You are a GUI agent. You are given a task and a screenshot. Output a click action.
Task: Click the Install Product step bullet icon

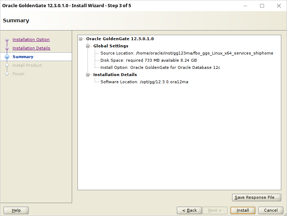(7, 65)
